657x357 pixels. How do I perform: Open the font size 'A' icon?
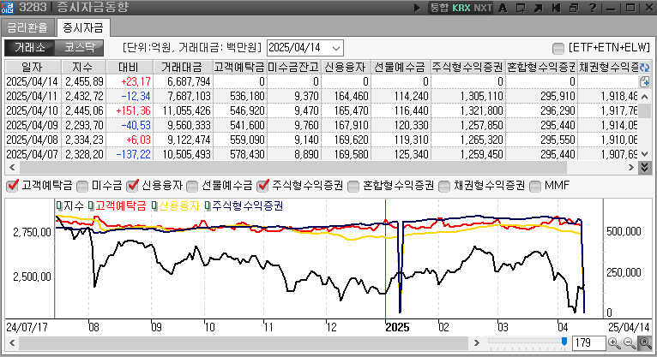(503, 8)
